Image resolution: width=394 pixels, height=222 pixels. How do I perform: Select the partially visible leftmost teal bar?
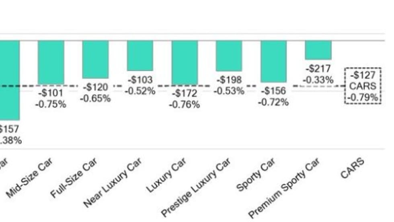tap(9, 80)
